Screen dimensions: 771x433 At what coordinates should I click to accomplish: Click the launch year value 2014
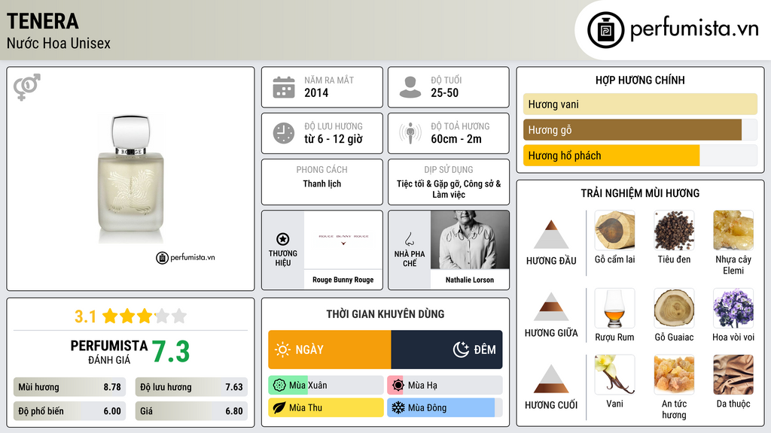coord(316,92)
